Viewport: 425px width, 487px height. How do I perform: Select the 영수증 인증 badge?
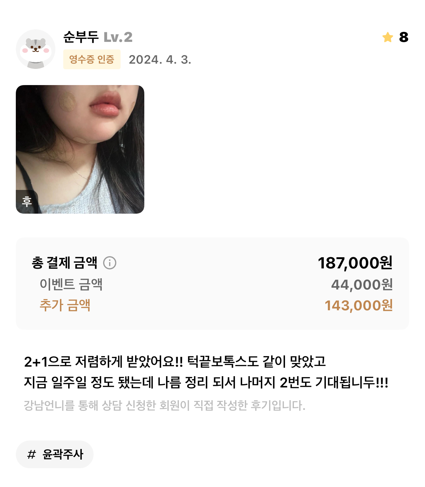point(92,59)
